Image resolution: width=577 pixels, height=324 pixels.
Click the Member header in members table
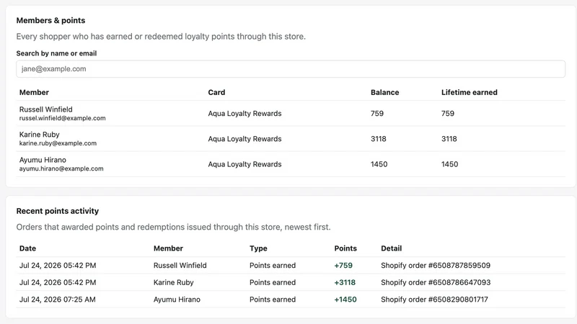click(x=34, y=93)
